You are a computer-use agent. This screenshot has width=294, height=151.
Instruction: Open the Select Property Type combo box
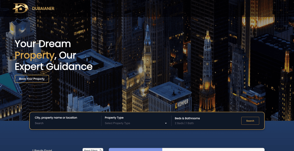point(136,123)
